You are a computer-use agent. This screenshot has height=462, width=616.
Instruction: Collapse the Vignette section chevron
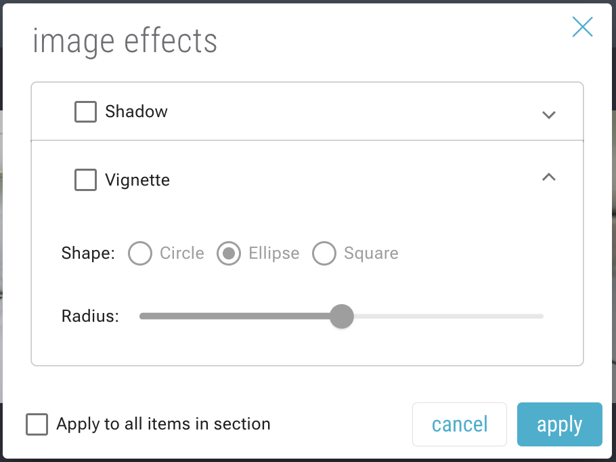click(549, 177)
